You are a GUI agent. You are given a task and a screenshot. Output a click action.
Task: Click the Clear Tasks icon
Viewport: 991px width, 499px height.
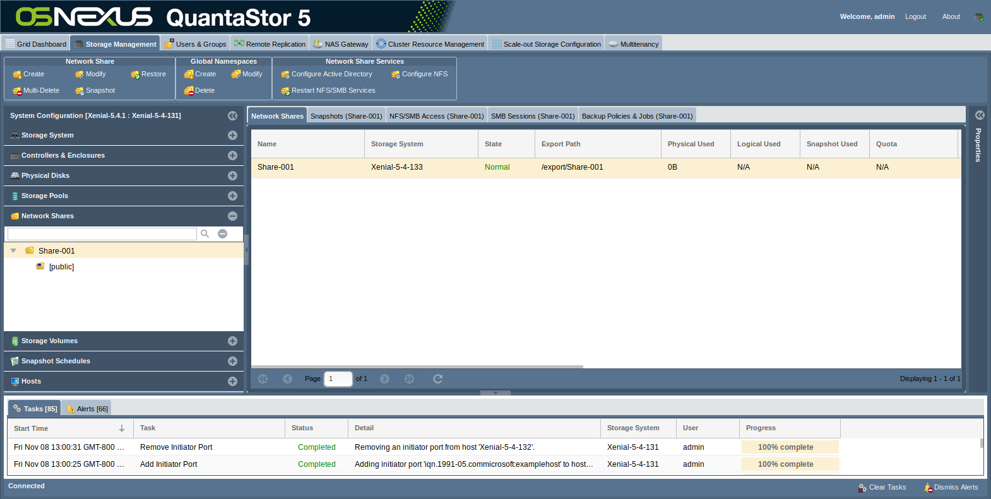pyautogui.click(x=862, y=488)
